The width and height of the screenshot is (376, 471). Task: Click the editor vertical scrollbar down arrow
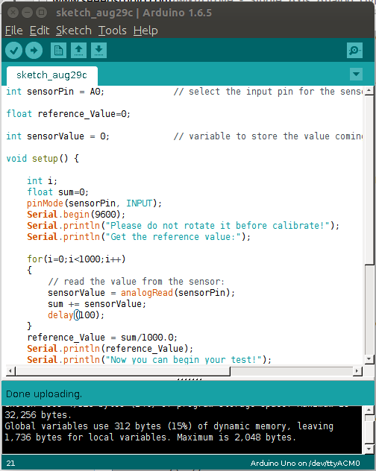[x=369, y=359]
